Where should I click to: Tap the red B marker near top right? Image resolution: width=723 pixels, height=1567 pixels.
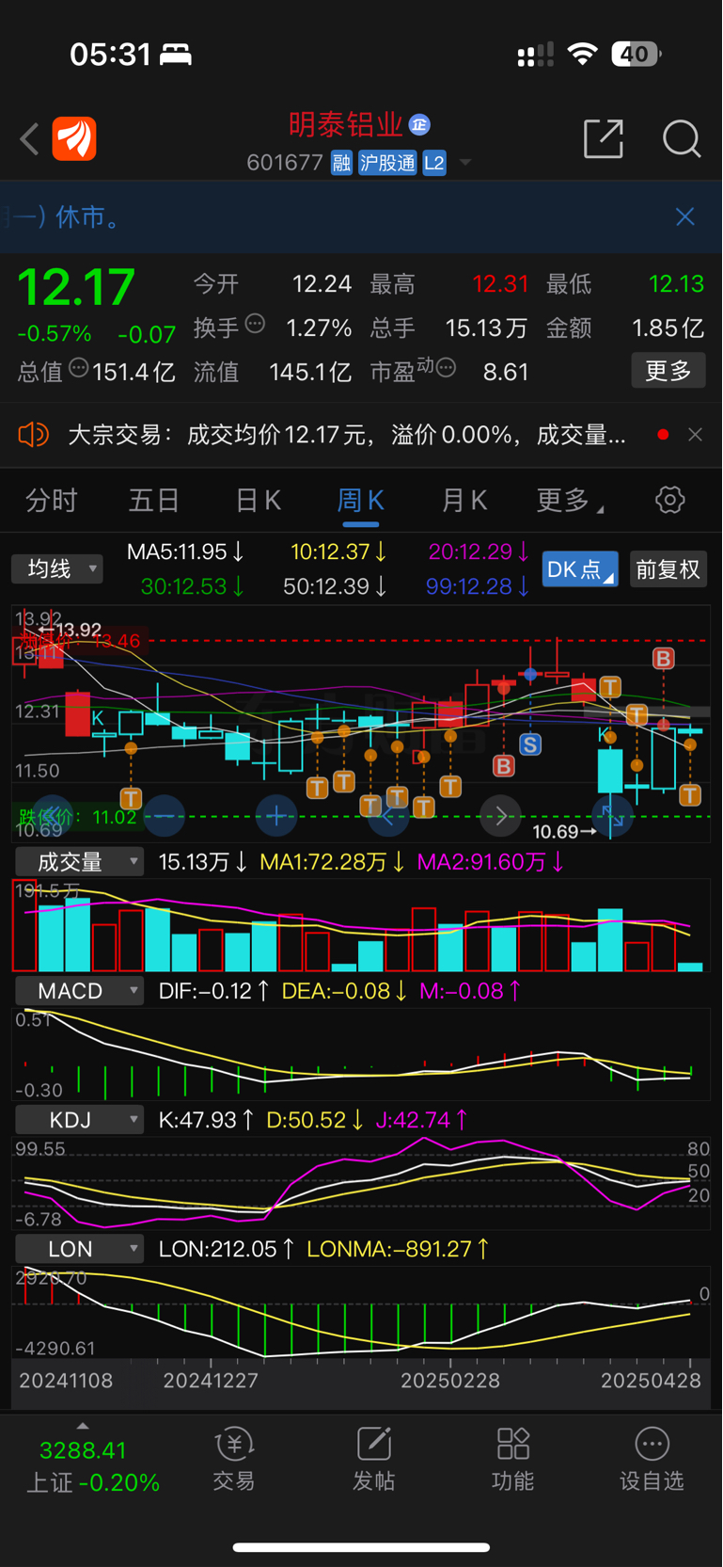tap(664, 659)
